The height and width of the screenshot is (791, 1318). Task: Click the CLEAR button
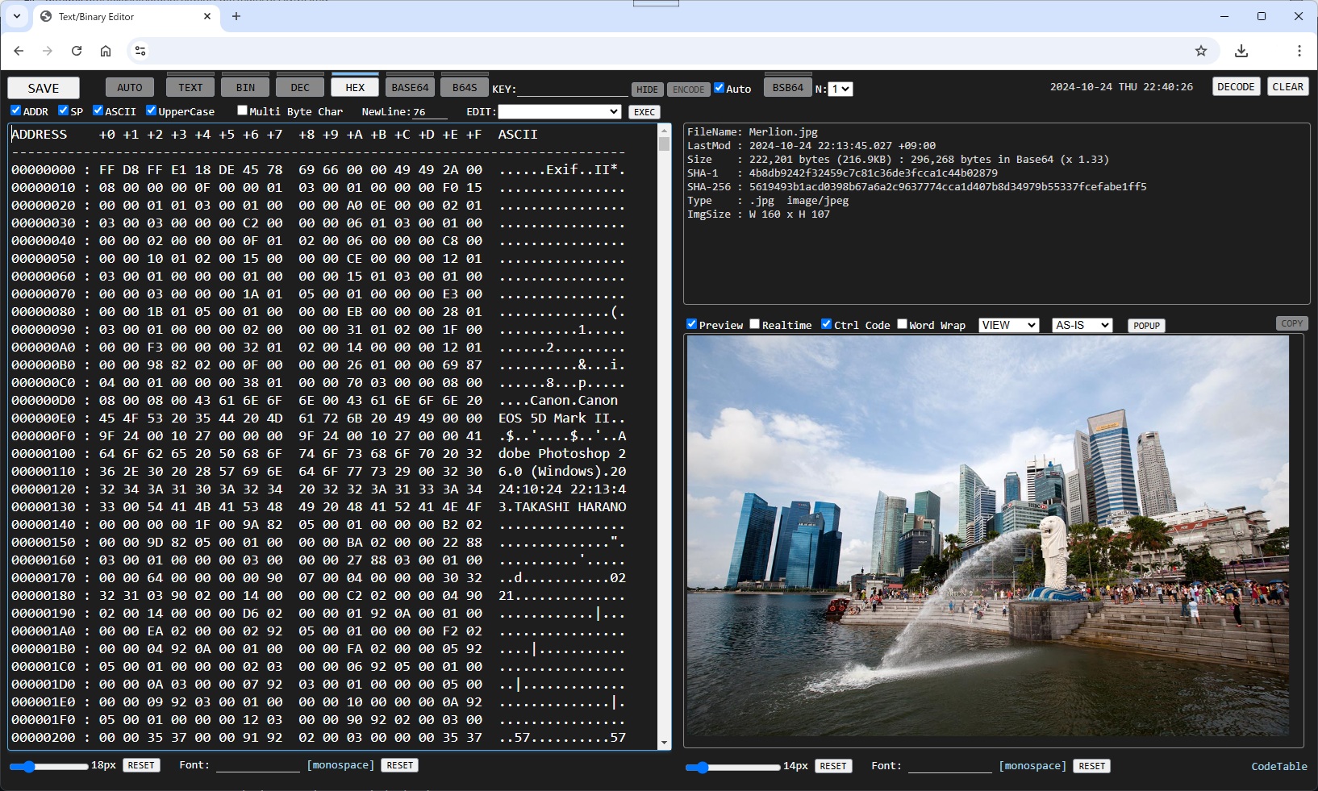(x=1287, y=86)
